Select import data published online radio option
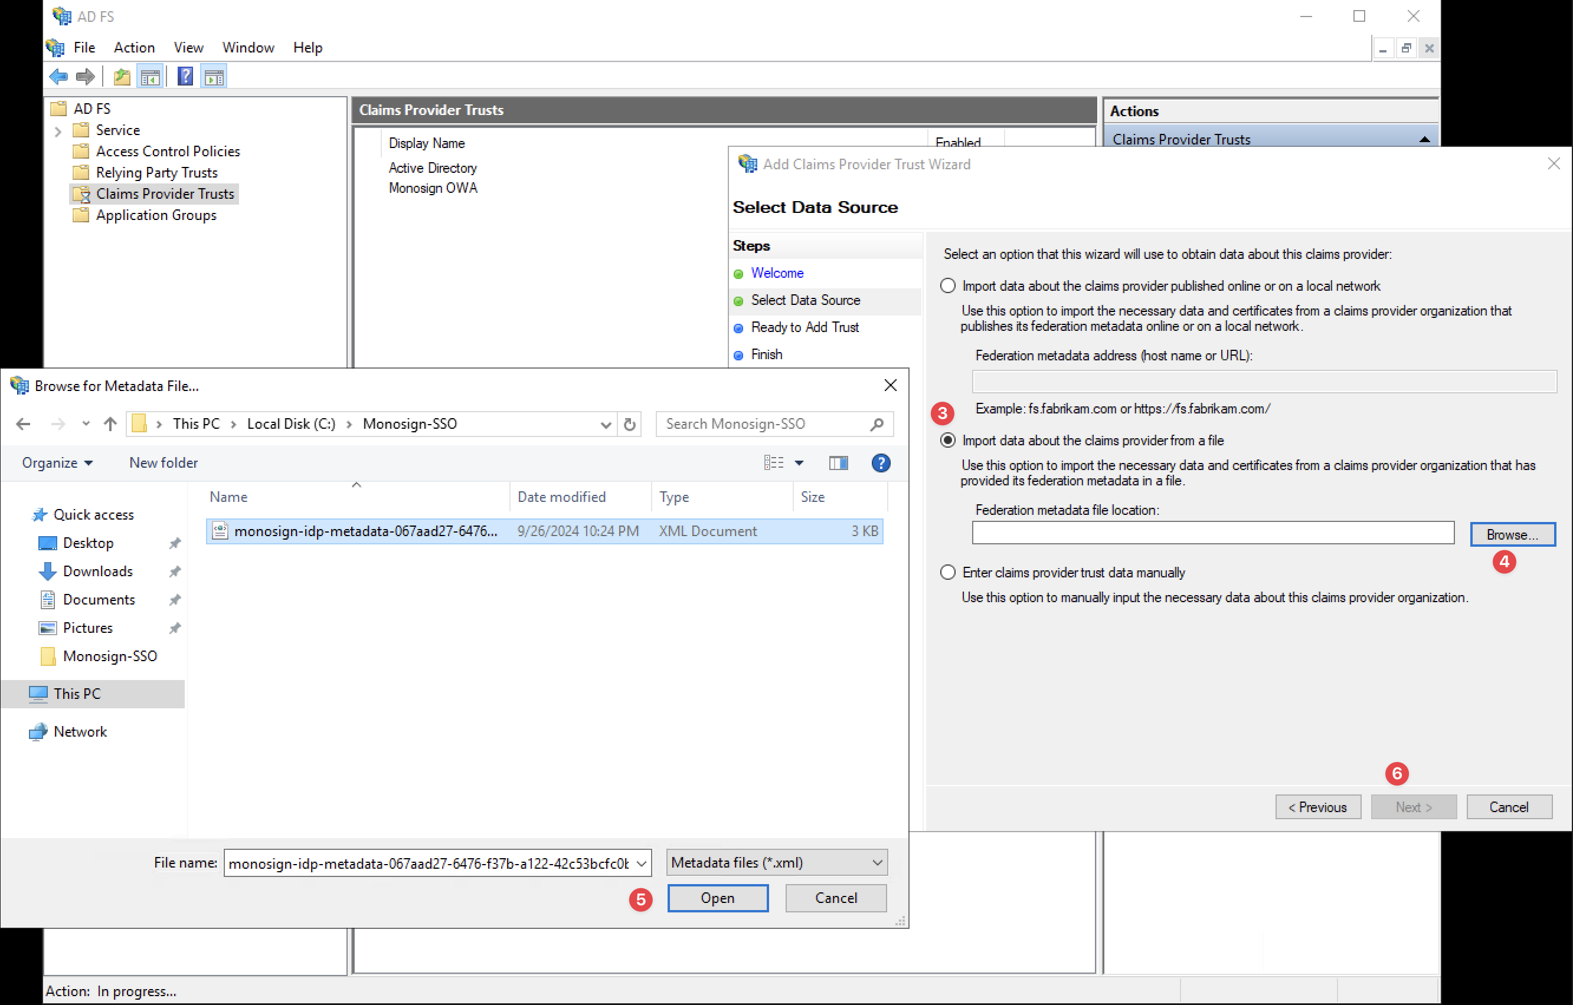Screen dimensions: 1573x1005 pyautogui.click(x=947, y=286)
